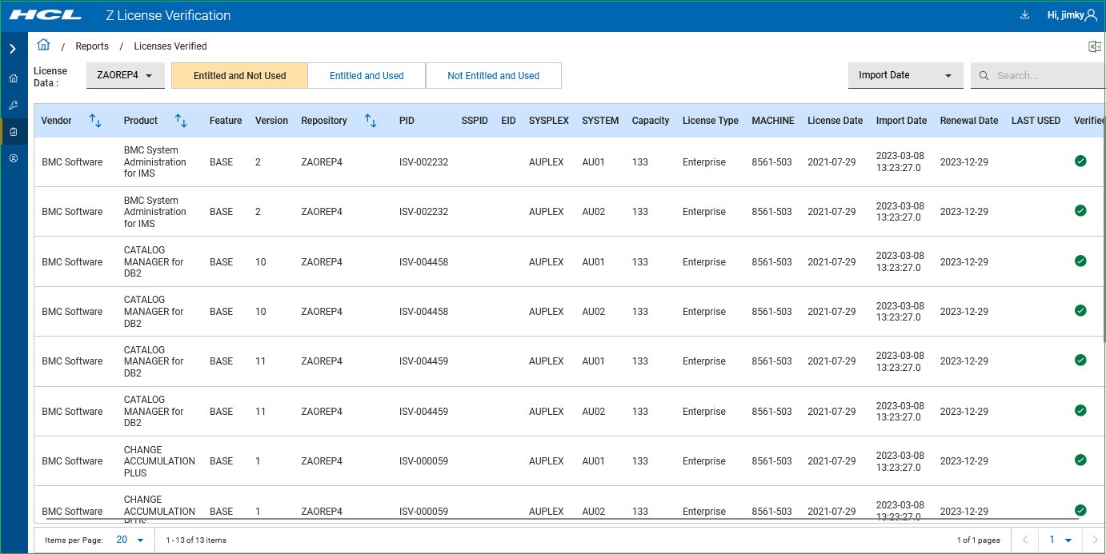
Task: Expand the left sidebar navigation chevron
Action: [13, 49]
